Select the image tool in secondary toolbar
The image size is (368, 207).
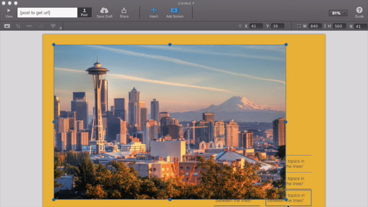7,26
